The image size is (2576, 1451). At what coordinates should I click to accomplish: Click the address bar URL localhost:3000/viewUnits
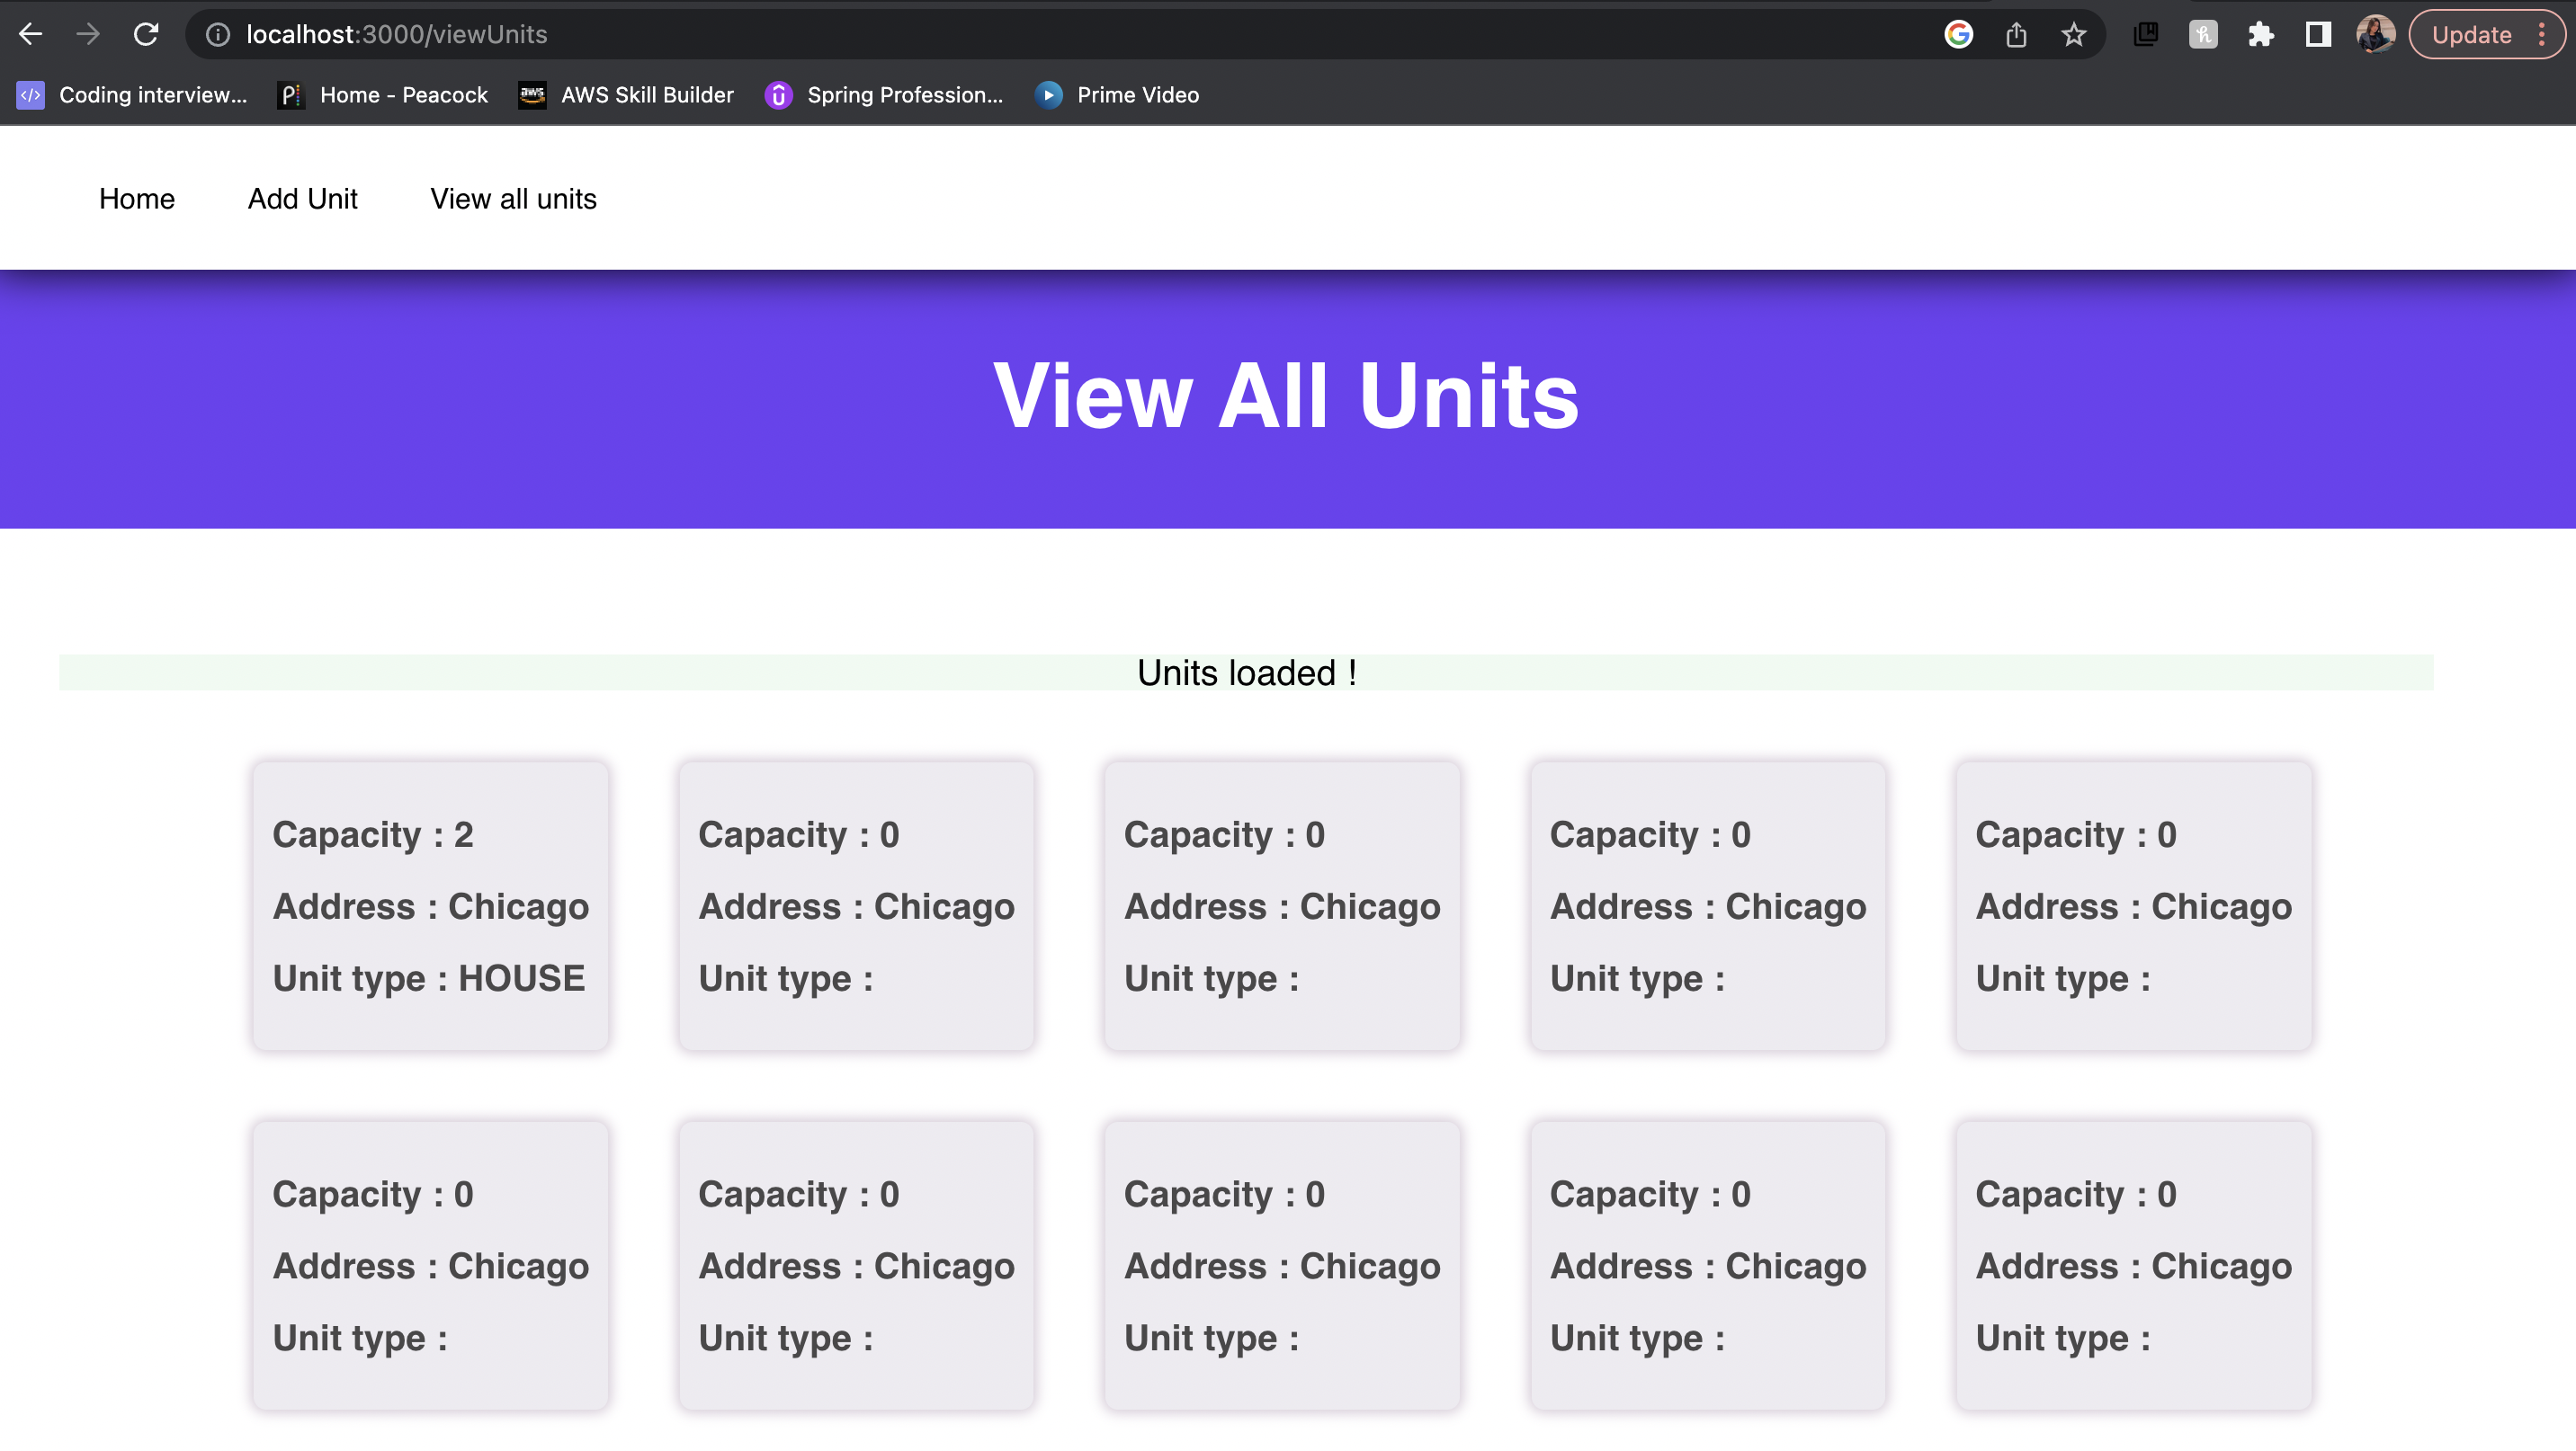click(x=397, y=35)
